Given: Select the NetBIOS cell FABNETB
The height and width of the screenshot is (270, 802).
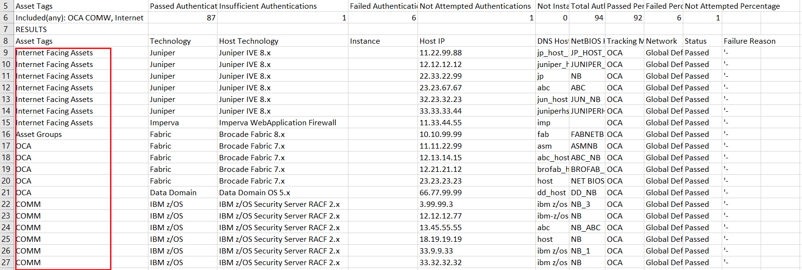Looking at the screenshot, I should (x=587, y=134).
